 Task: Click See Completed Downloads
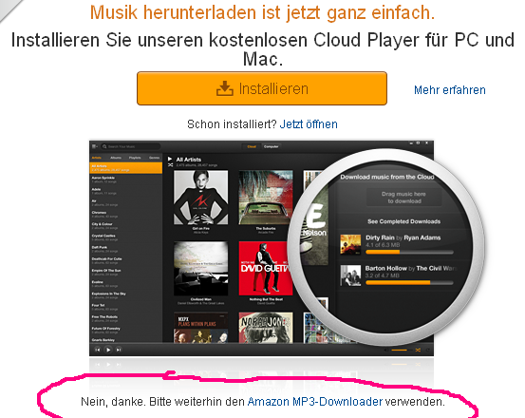coord(403,221)
